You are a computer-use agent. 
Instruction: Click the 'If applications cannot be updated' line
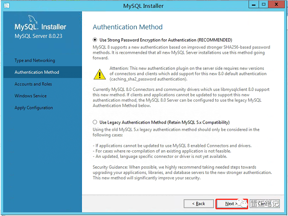(172, 146)
